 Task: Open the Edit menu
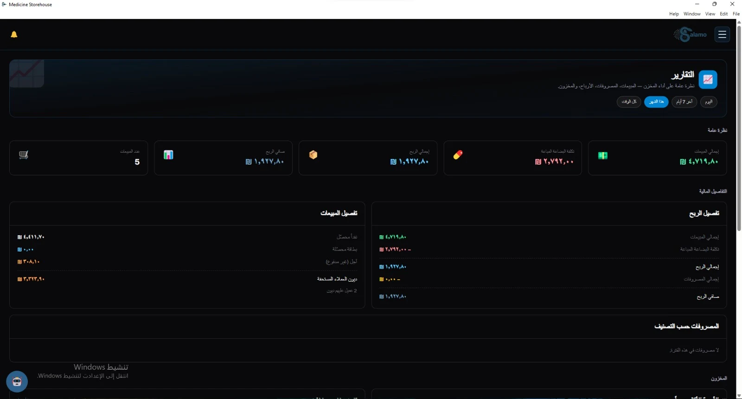(x=724, y=14)
